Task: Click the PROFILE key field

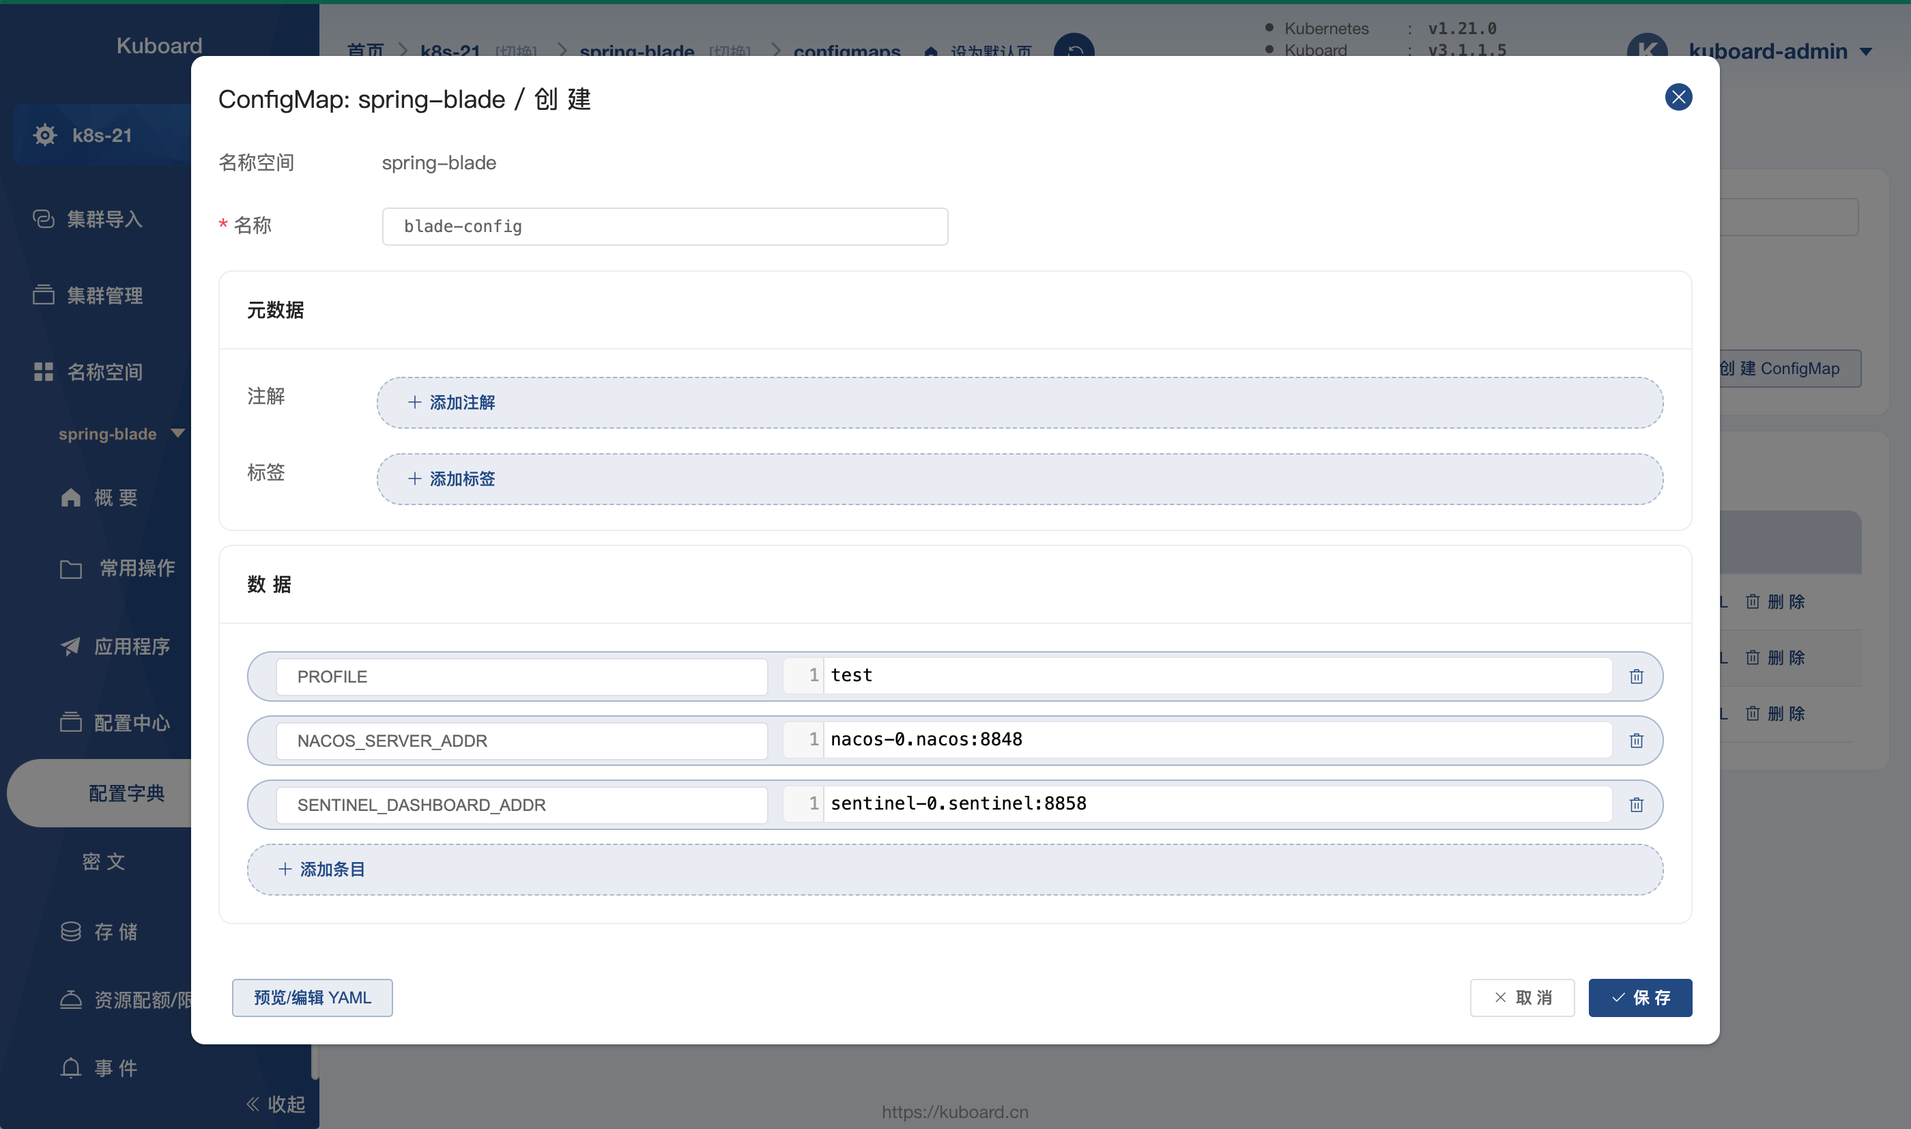Action: point(521,676)
